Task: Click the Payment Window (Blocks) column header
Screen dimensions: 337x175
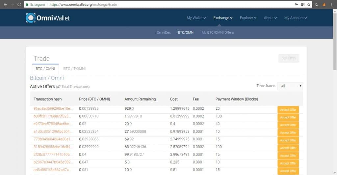Action: point(237,99)
